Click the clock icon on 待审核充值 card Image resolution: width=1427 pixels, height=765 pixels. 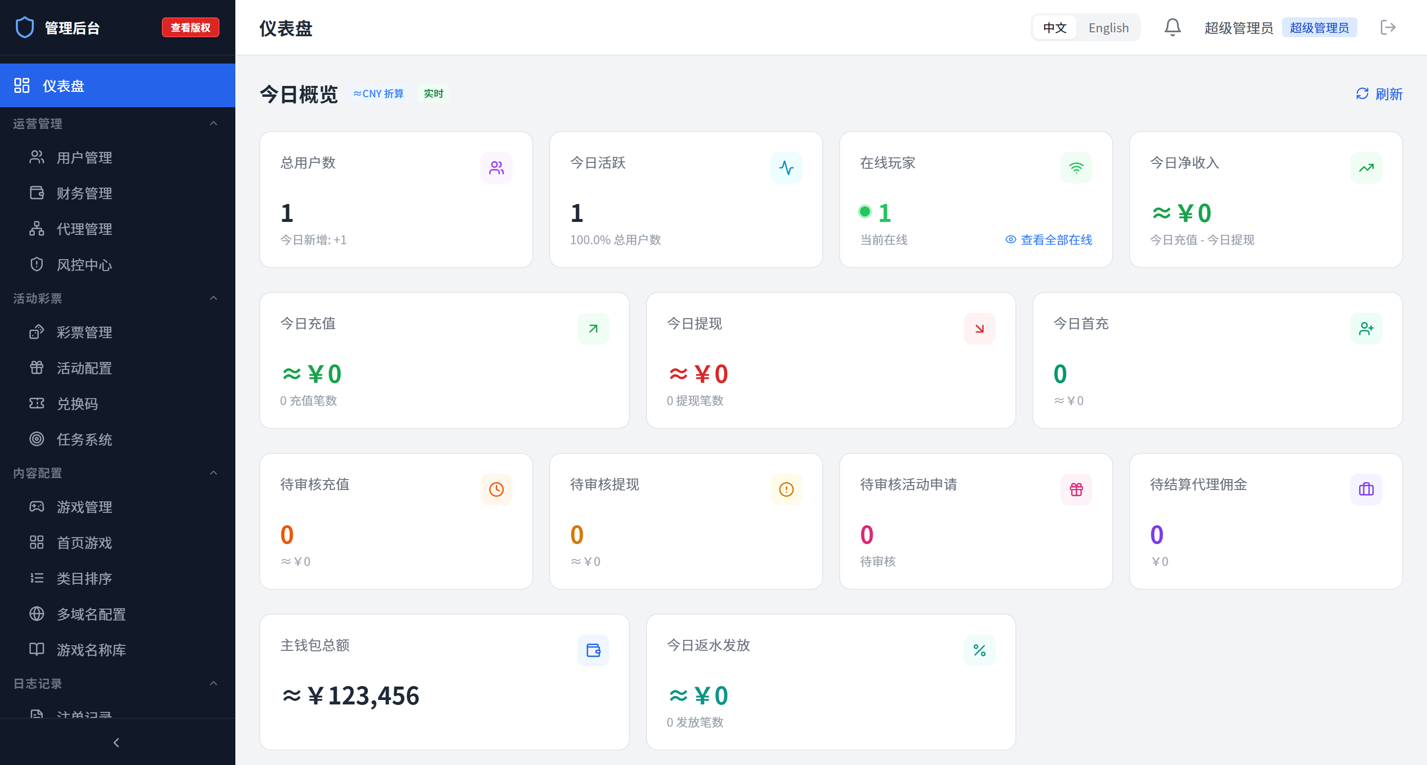point(497,489)
